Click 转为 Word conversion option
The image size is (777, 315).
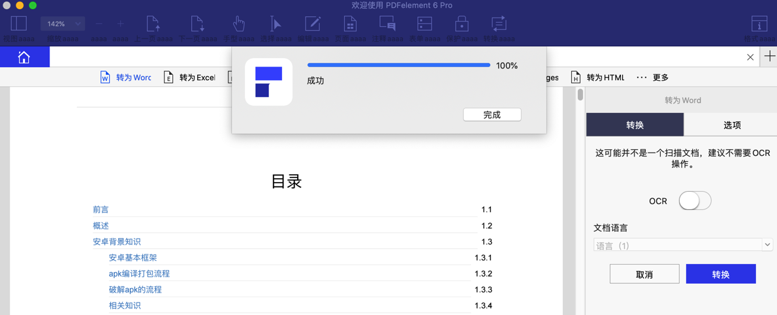[125, 78]
